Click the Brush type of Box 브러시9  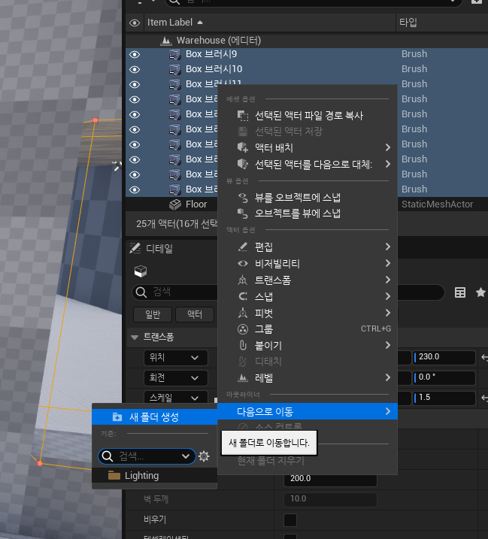pyautogui.click(x=414, y=54)
